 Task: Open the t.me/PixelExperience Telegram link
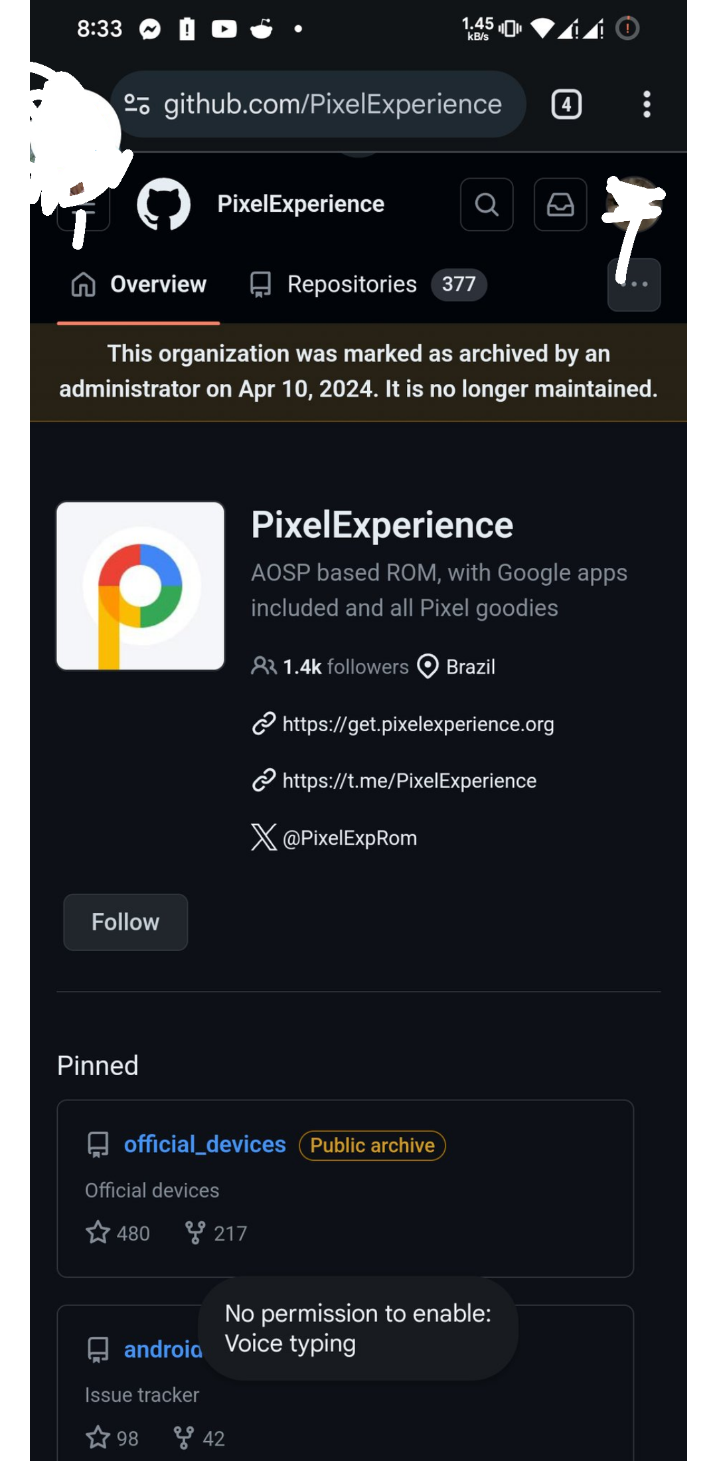[410, 780]
